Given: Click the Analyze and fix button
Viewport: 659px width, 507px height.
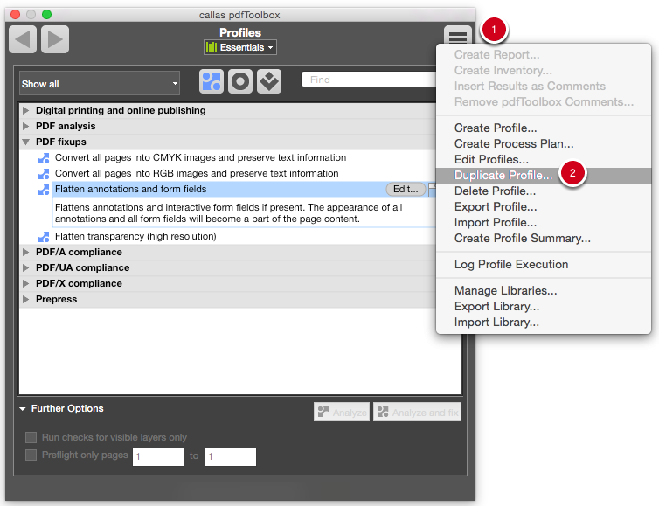Looking at the screenshot, I should point(417,412).
